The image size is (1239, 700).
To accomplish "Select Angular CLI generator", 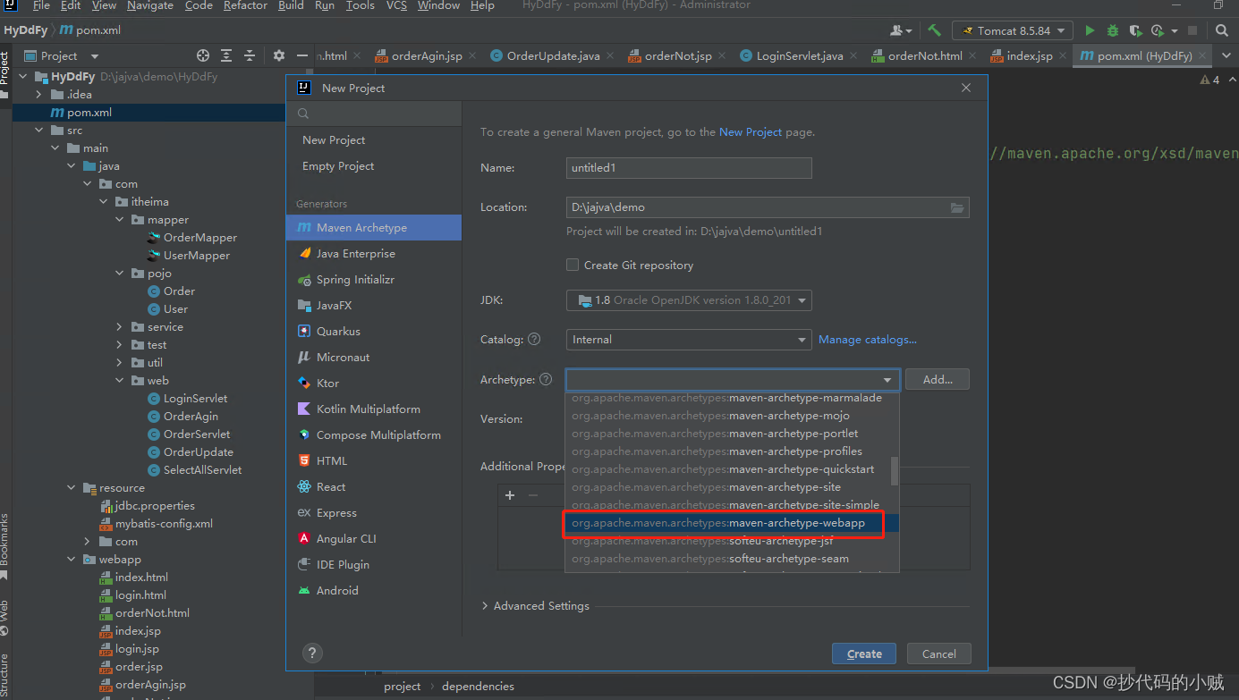I will pyautogui.click(x=374, y=539).
